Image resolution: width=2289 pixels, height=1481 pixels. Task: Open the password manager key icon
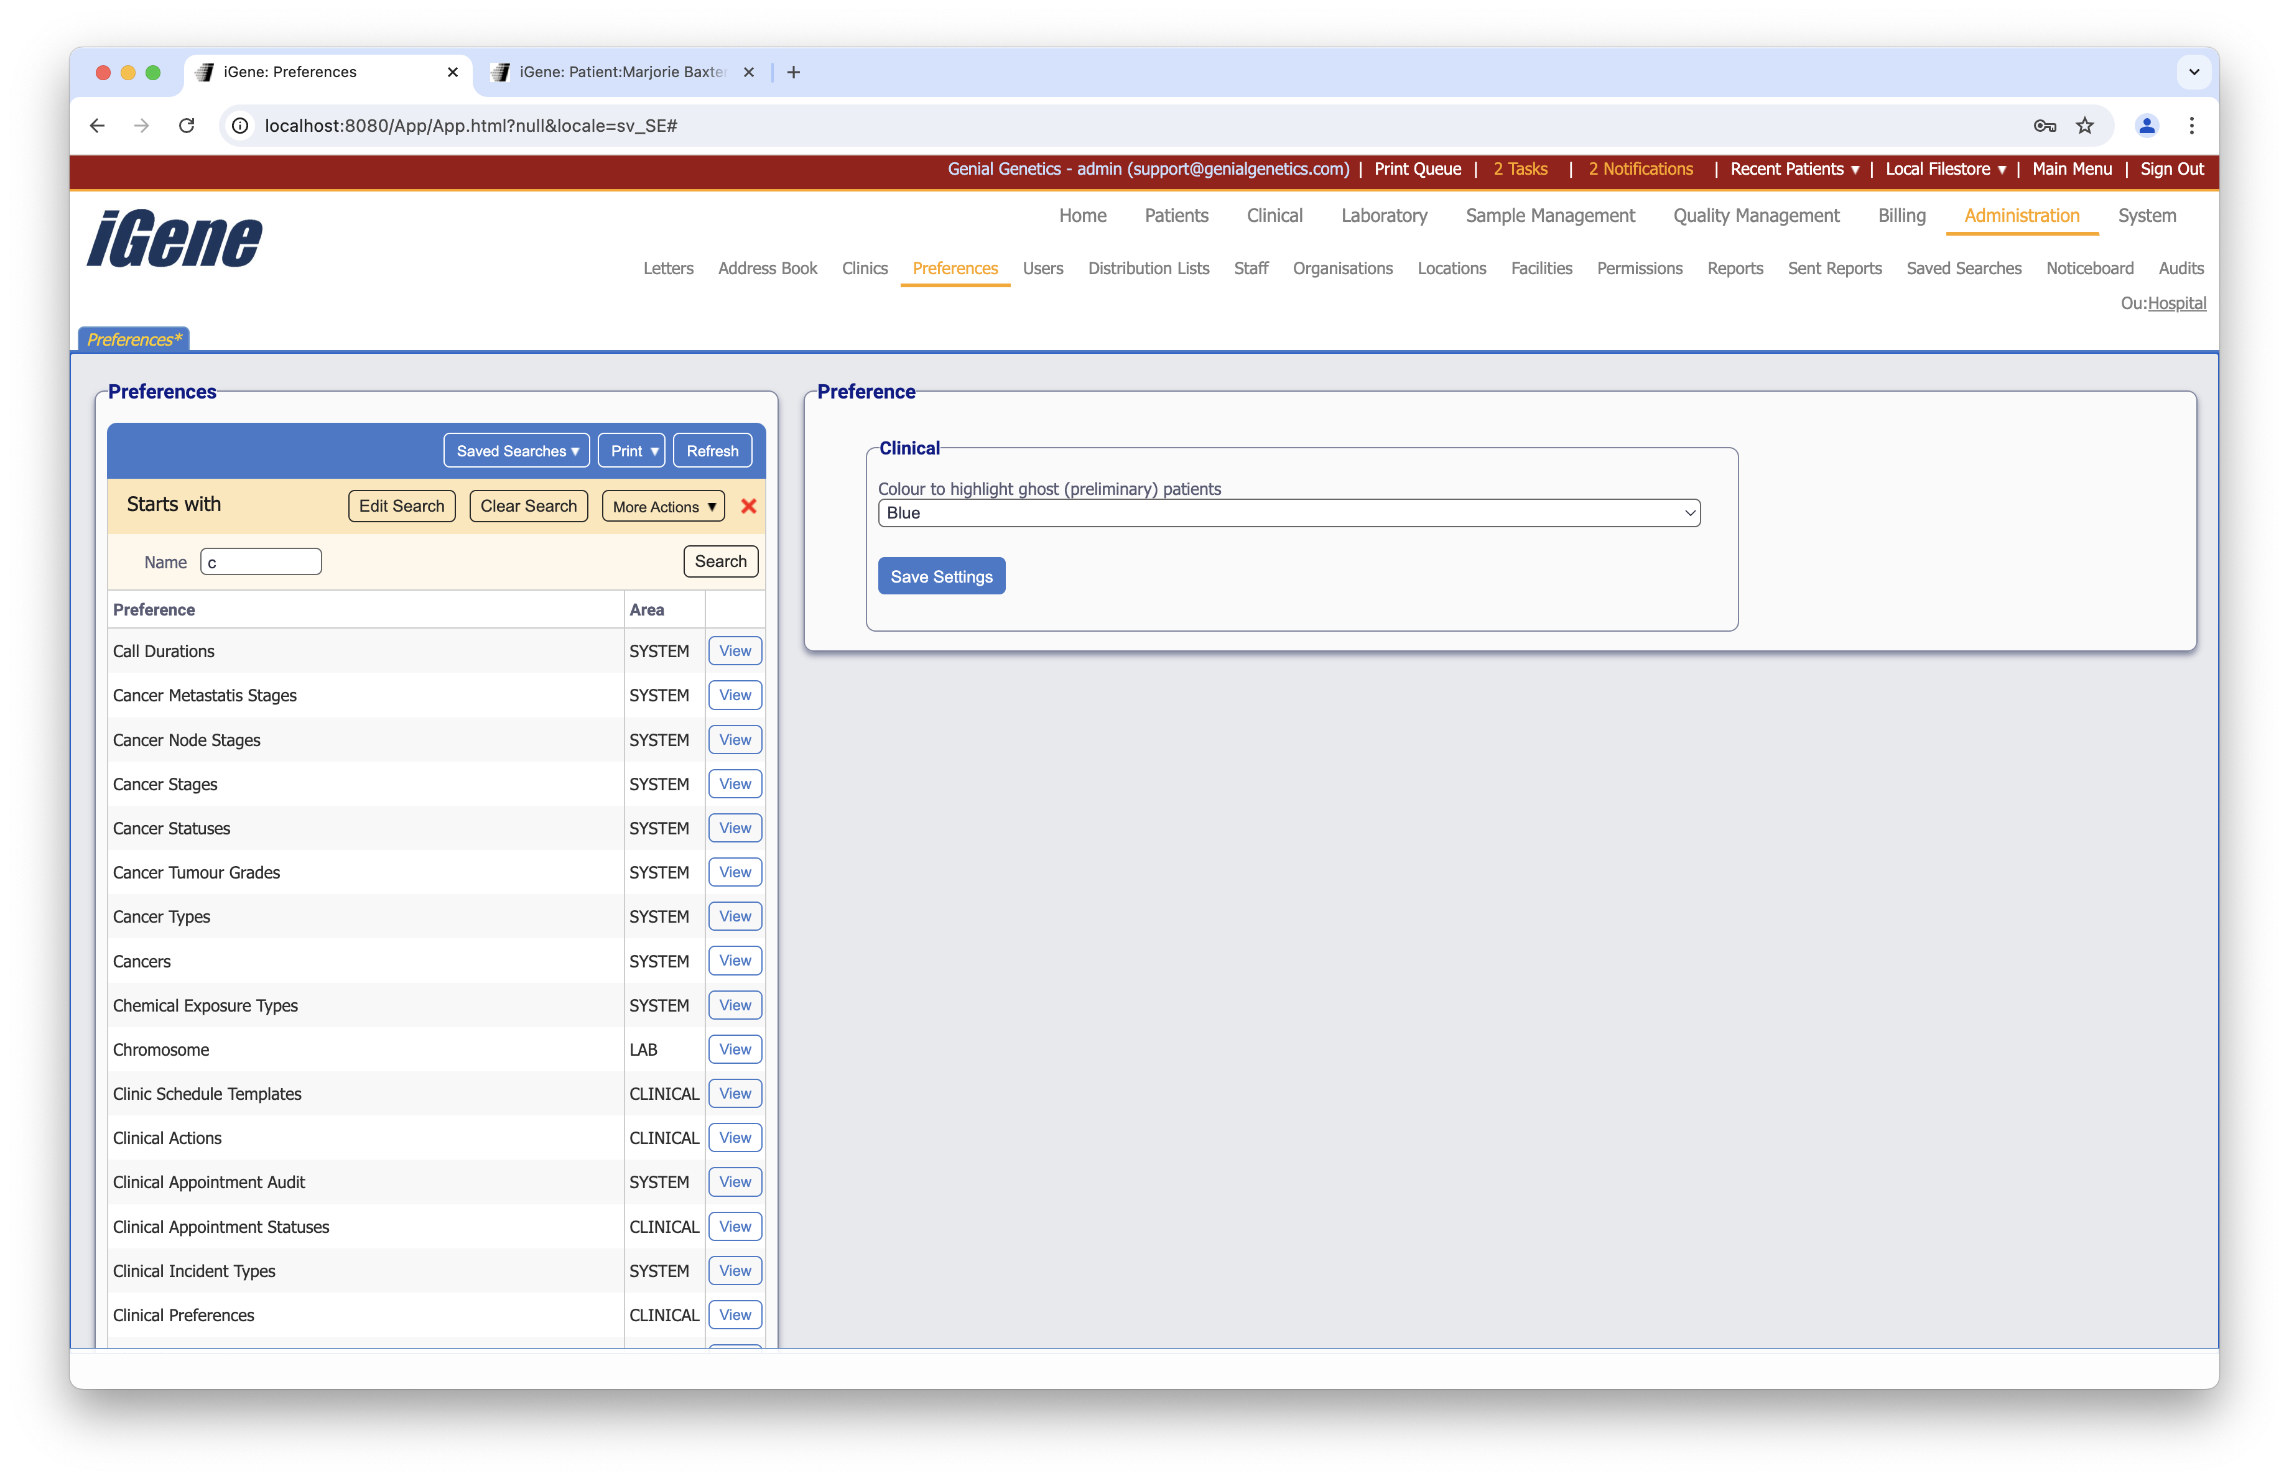(x=2045, y=126)
